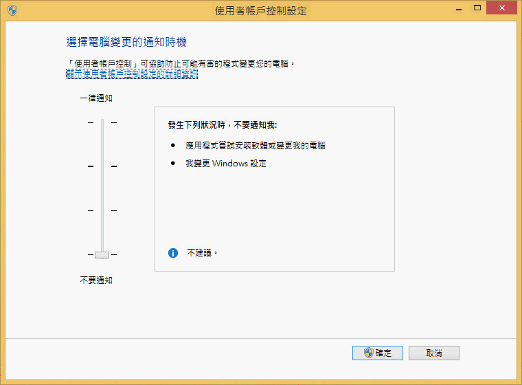Click the slider thumb at the bottom notch
Image resolution: width=522 pixels, height=385 pixels.
(x=102, y=255)
